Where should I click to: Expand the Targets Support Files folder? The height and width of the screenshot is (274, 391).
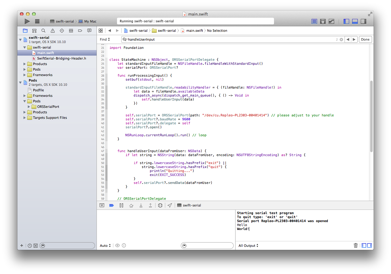[25, 118]
